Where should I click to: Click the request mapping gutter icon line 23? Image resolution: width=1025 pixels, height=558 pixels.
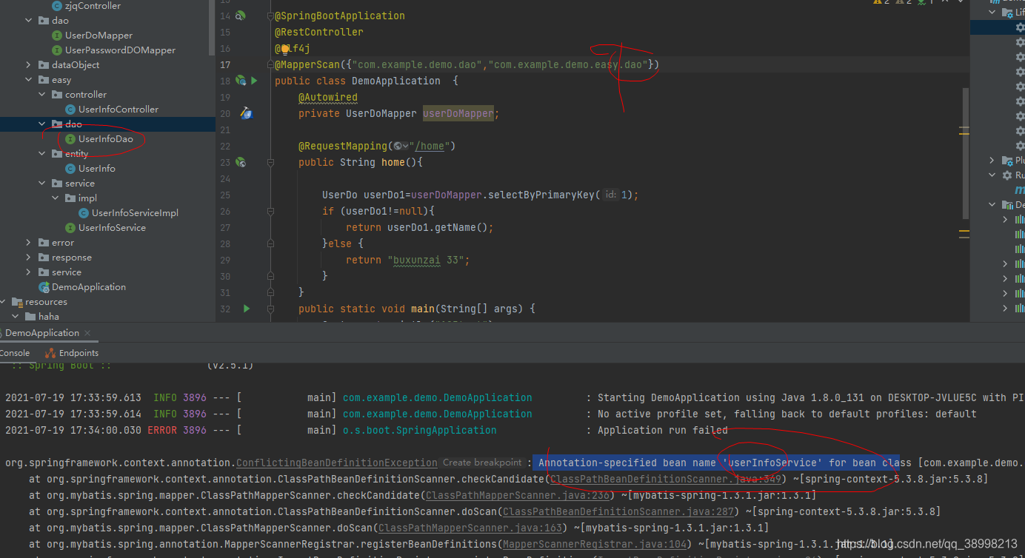[x=240, y=162]
